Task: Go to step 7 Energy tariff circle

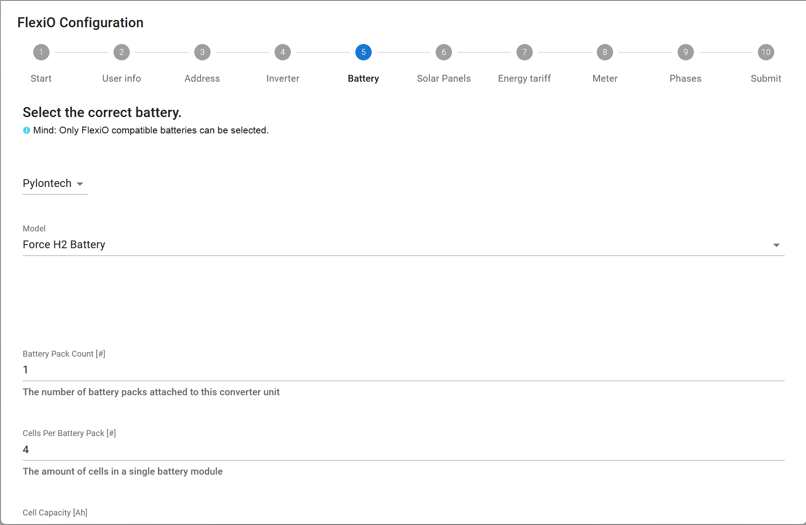Action: point(524,52)
